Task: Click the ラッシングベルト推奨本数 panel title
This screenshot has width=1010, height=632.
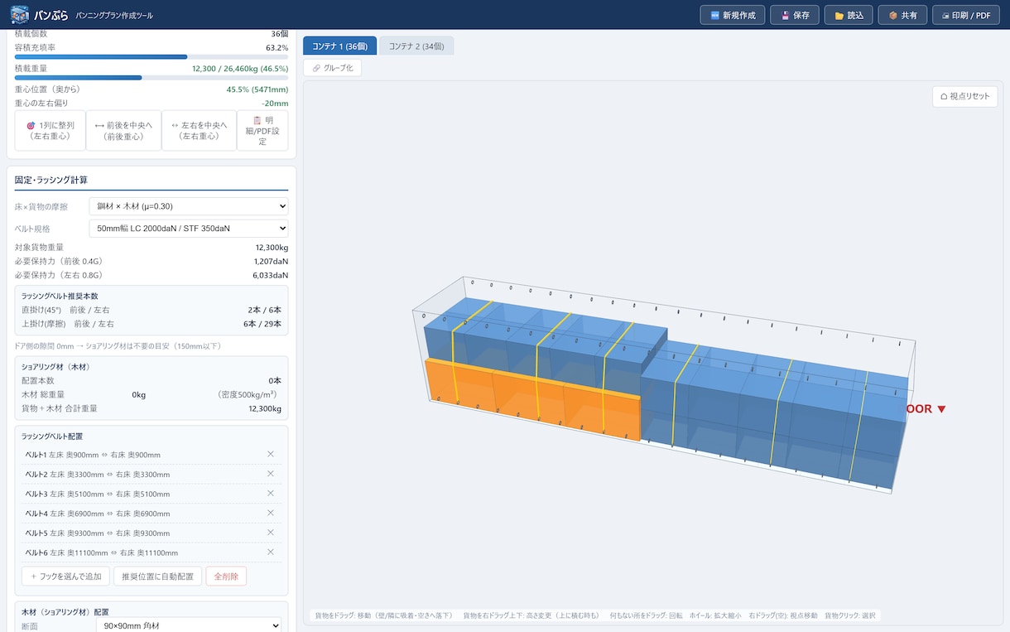Action: coord(60,296)
